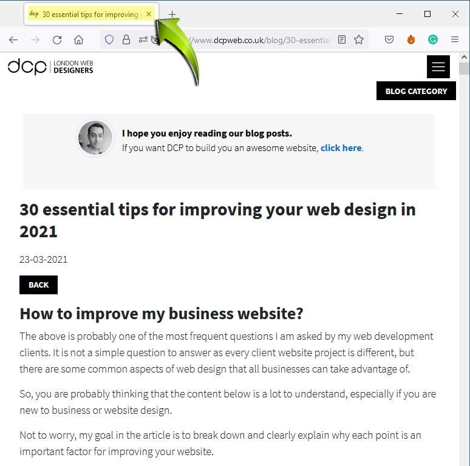Click the author portrait photo
470x466 pixels.
(95, 138)
